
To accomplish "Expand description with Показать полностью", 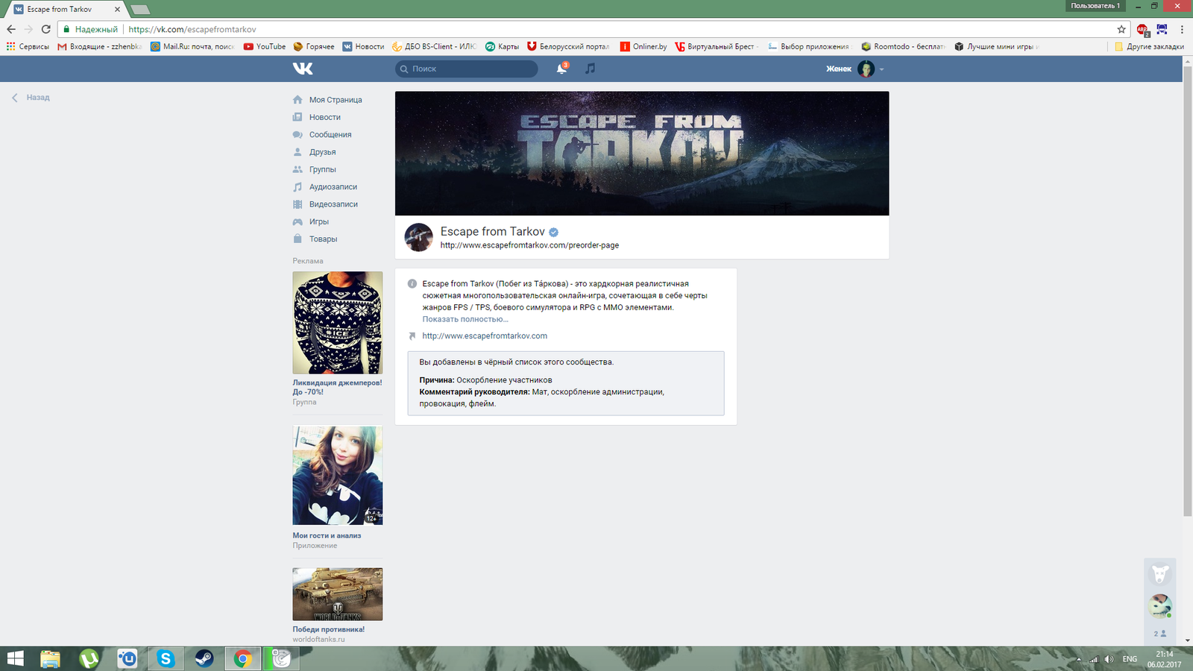I will point(465,319).
